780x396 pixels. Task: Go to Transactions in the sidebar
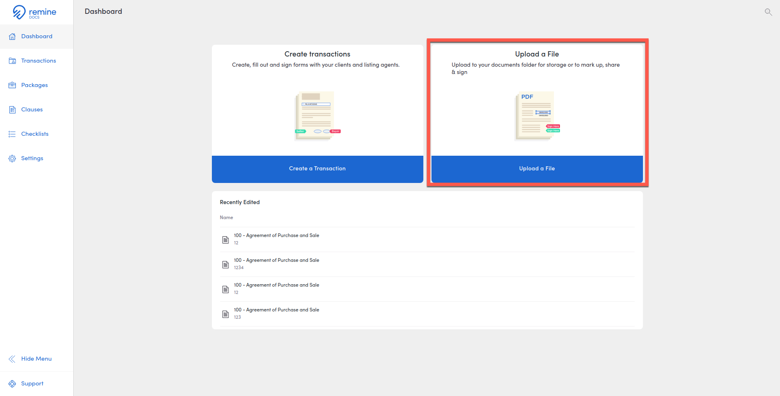[x=37, y=61]
